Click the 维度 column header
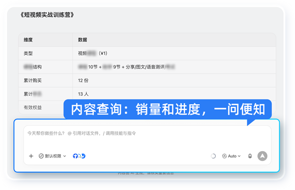This screenshot has height=190, width=295. tap(28, 40)
